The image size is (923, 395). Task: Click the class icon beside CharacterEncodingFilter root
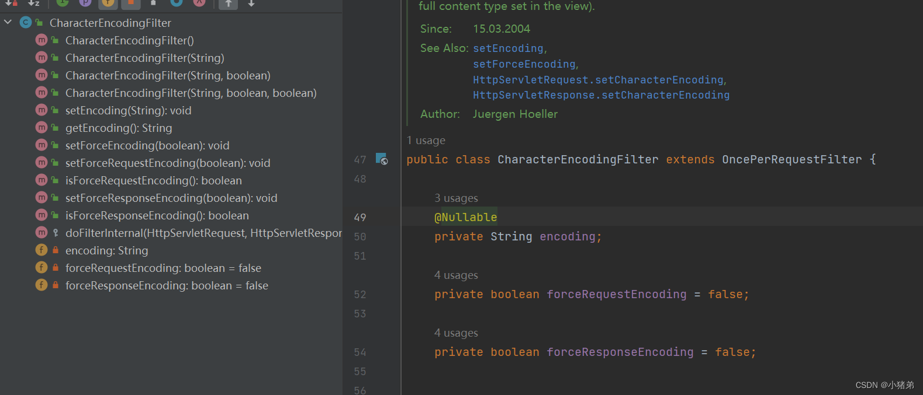(x=25, y=22)
